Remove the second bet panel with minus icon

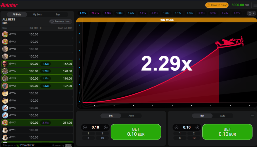(252, 116)
